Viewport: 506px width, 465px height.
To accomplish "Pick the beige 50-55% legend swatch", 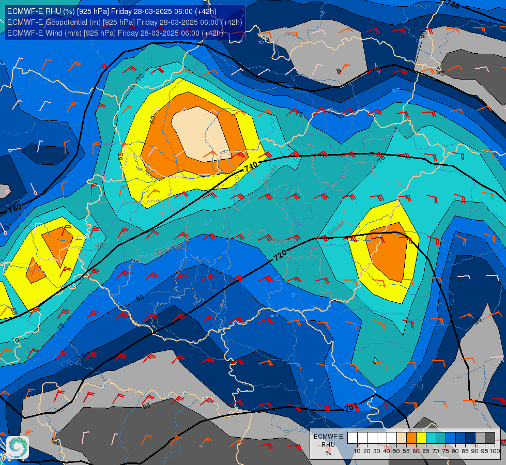I will tap(402, 438).
